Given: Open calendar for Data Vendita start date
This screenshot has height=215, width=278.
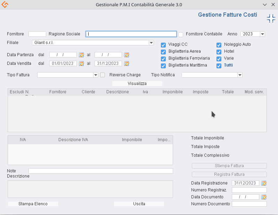Looking at the screenshot, I should tap(81, 63).
